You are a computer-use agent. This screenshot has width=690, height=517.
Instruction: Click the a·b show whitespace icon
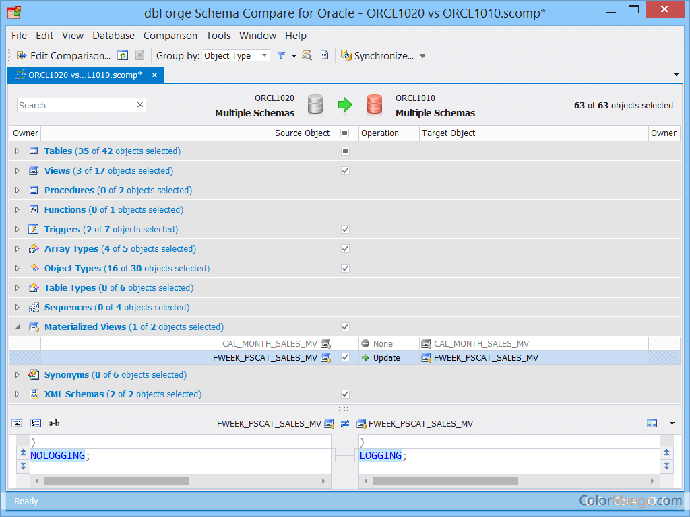point(54,423)
